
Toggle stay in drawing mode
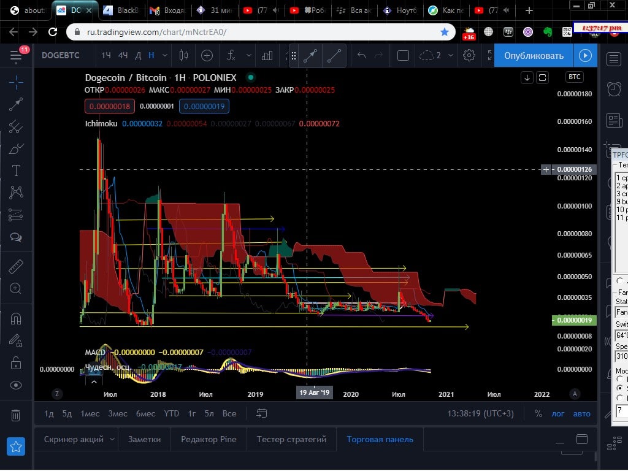[16, 341]
